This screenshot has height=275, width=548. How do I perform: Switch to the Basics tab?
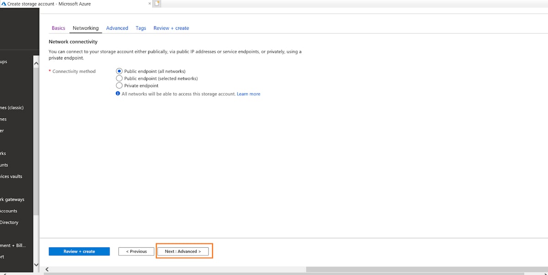(58, 28)
